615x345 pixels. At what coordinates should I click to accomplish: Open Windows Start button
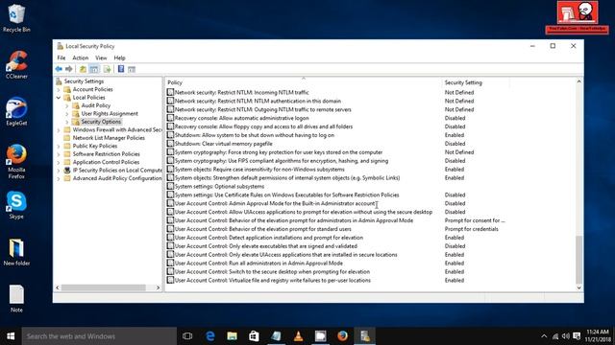(x=11, y=336)
